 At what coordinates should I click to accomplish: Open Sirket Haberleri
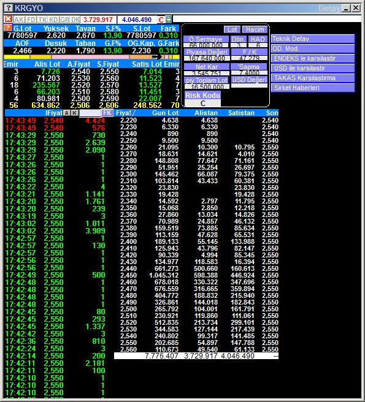click(313, 88)
